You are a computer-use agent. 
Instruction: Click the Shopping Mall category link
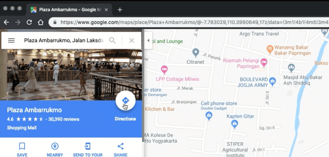(22, 128)
